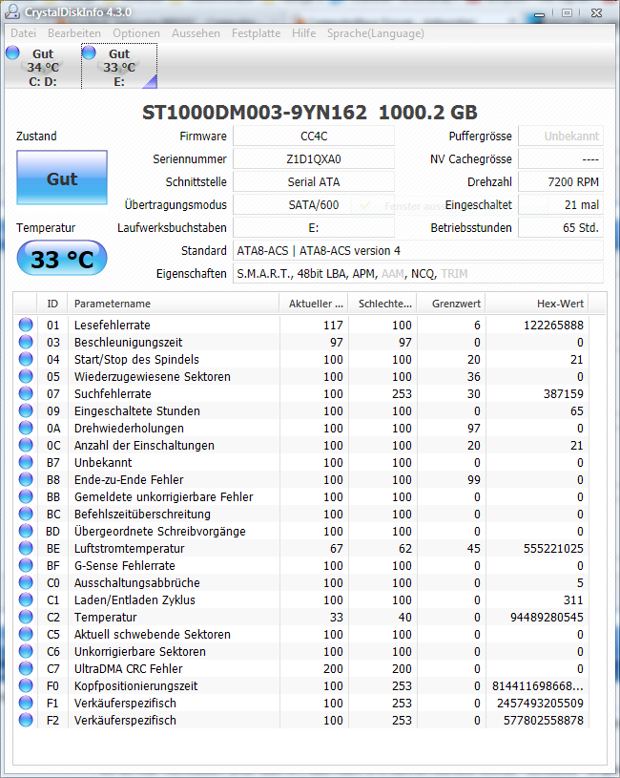Click status orb for Kopfpositionierungszeit row

click(26, 685)
